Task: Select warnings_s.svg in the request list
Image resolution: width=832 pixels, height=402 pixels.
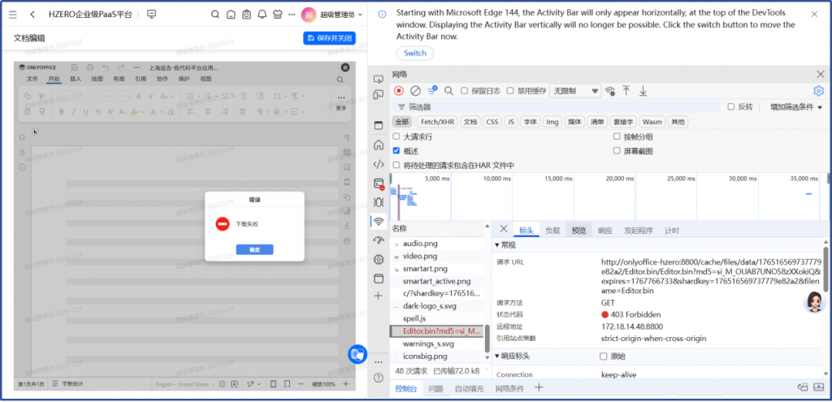Action: [x=428, y=344]
